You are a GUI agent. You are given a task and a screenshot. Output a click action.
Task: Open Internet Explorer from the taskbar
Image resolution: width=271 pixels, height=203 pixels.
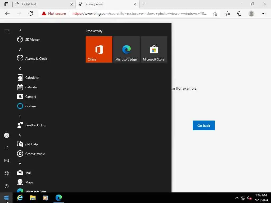point(20,198)
